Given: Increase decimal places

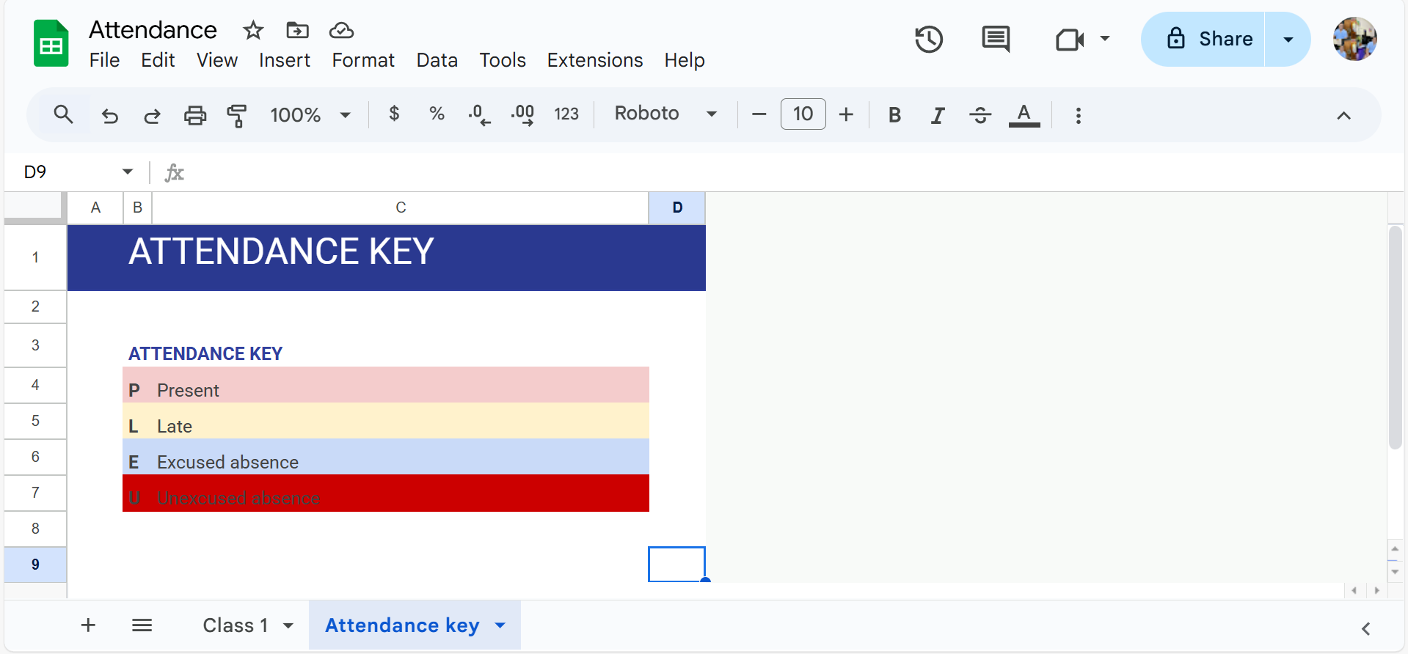Looking at the screenshot, I should (522, 114).
